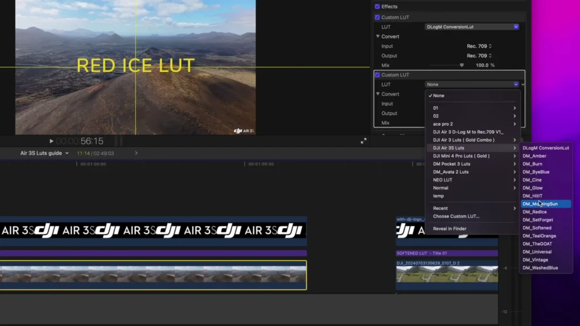Select the DM_RedIce LUT
The image size is (580, 326).
coord(546,212)
